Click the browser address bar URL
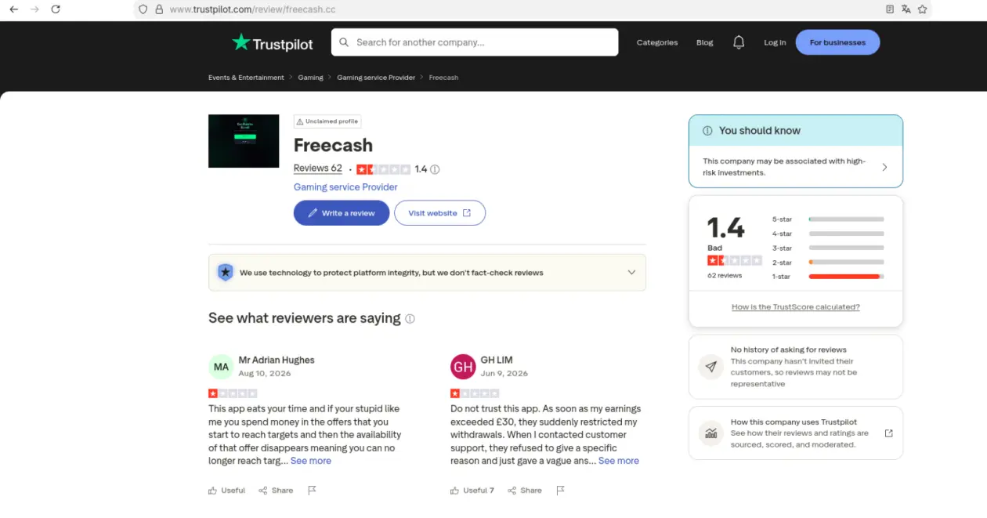 tap(253, 9)
